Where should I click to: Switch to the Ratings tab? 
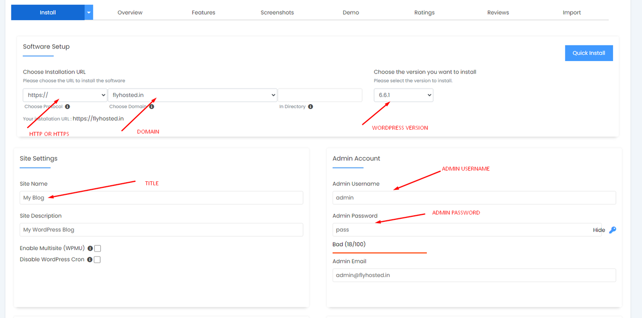pos(424,13)
